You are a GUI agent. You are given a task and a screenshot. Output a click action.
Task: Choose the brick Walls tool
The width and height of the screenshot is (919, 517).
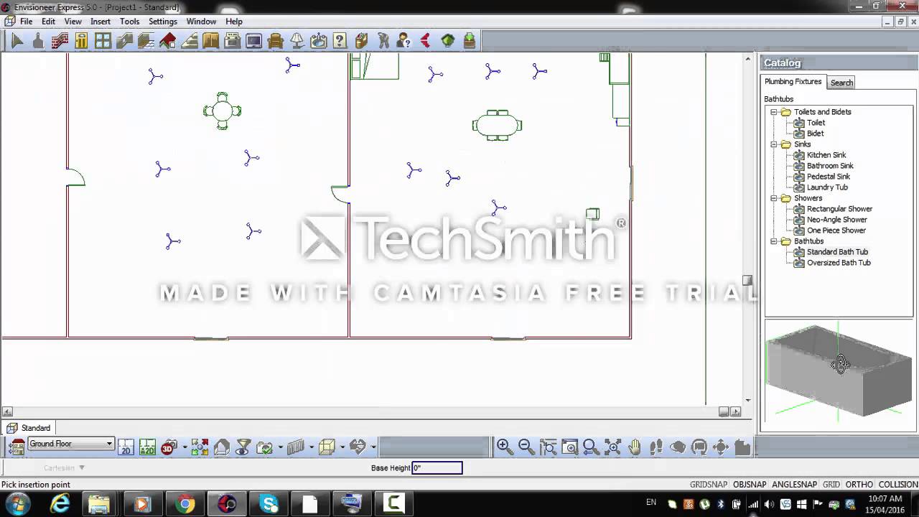click(x=60, y=41)
